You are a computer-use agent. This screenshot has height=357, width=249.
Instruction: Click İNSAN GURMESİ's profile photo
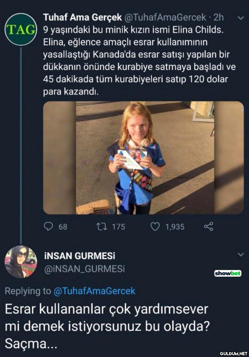(19, 262)
